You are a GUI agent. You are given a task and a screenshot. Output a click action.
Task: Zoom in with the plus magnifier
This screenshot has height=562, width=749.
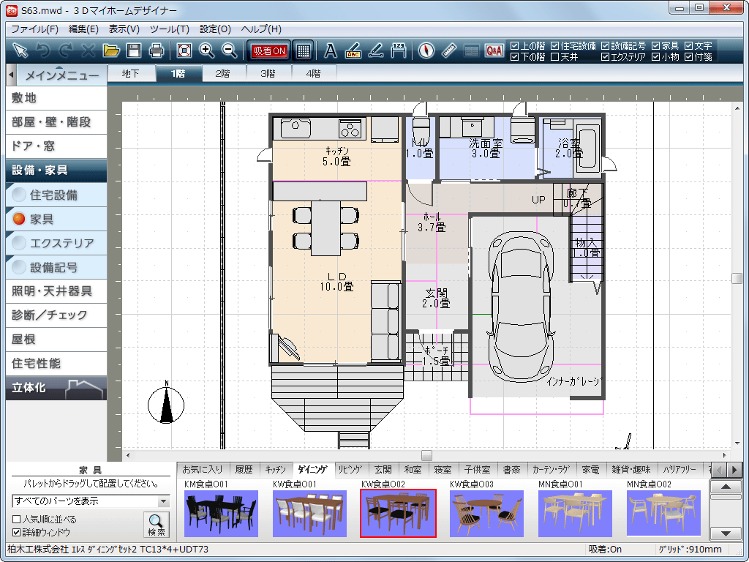click(207, 50)
